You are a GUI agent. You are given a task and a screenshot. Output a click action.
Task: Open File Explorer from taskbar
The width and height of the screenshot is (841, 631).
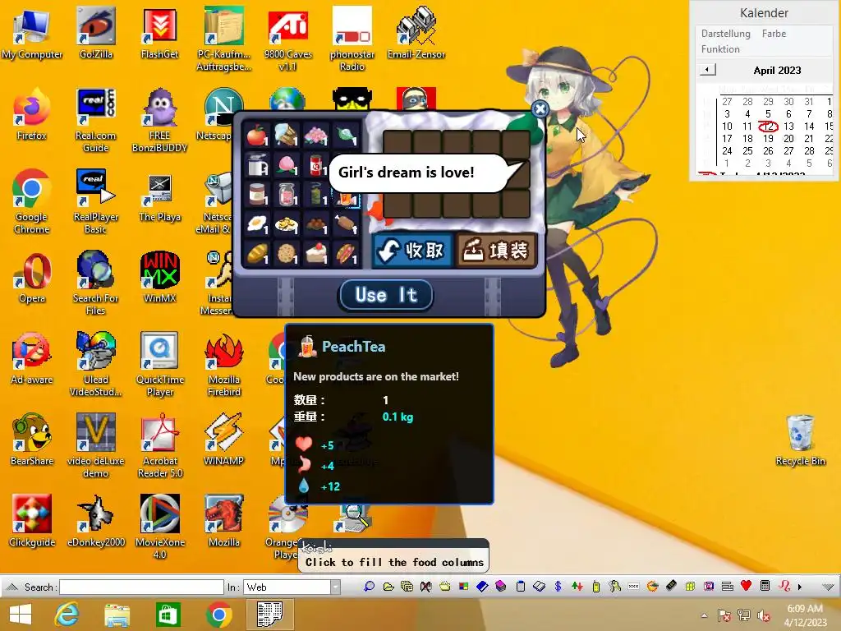coord(117,615)
